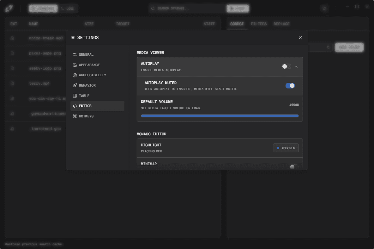Open the Replace tab
The image size is (374, 249).
point(281,24)
